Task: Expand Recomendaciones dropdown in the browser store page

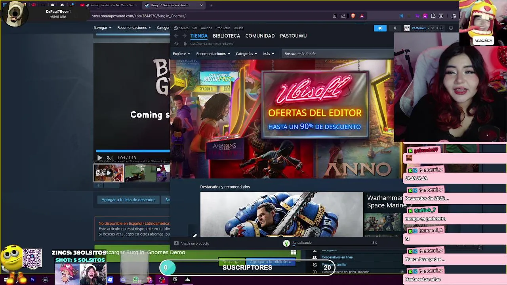Action: [x=134, y=27]
